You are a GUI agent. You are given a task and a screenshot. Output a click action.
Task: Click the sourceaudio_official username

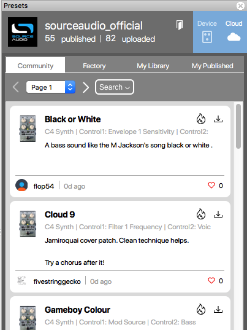94,26
